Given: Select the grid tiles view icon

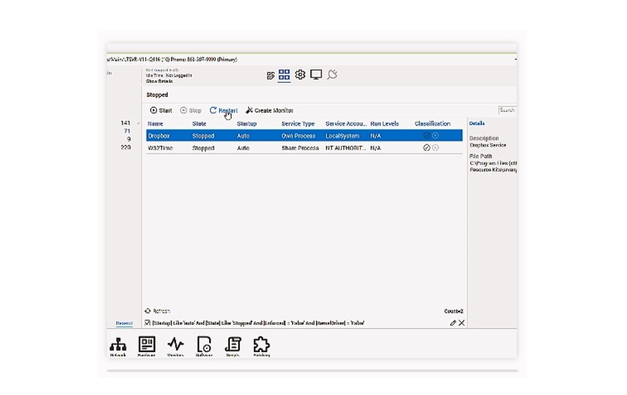Looking at the screenshot, I should click(x=284, y=75).
